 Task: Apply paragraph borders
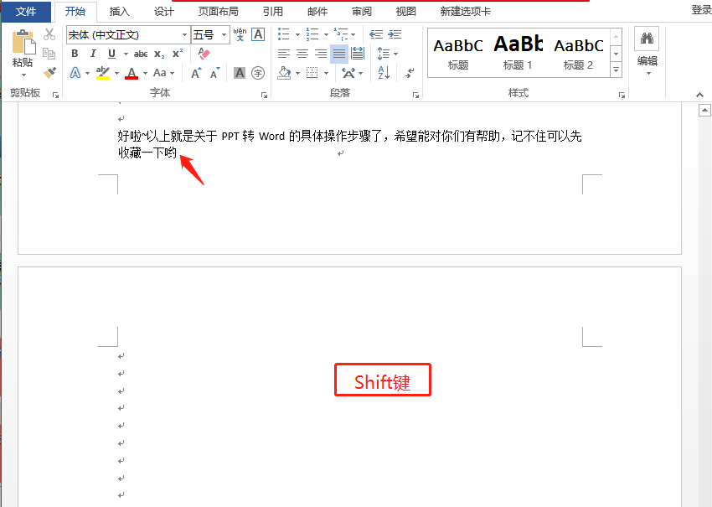(x=312, y=73)
